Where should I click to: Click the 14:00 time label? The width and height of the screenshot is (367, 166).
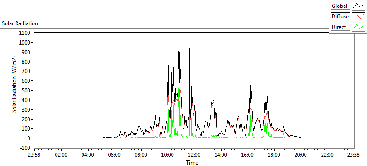coord(221,155)
